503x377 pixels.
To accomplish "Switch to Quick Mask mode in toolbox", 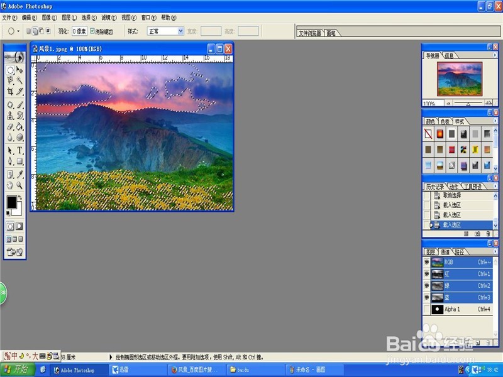I will coord(19,226).
